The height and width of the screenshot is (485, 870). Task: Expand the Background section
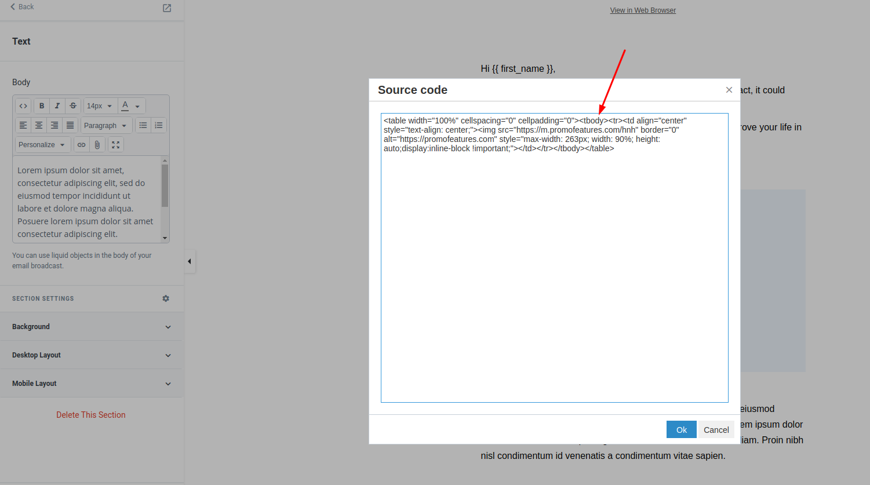pyautogui.click(x=92, y=327)
